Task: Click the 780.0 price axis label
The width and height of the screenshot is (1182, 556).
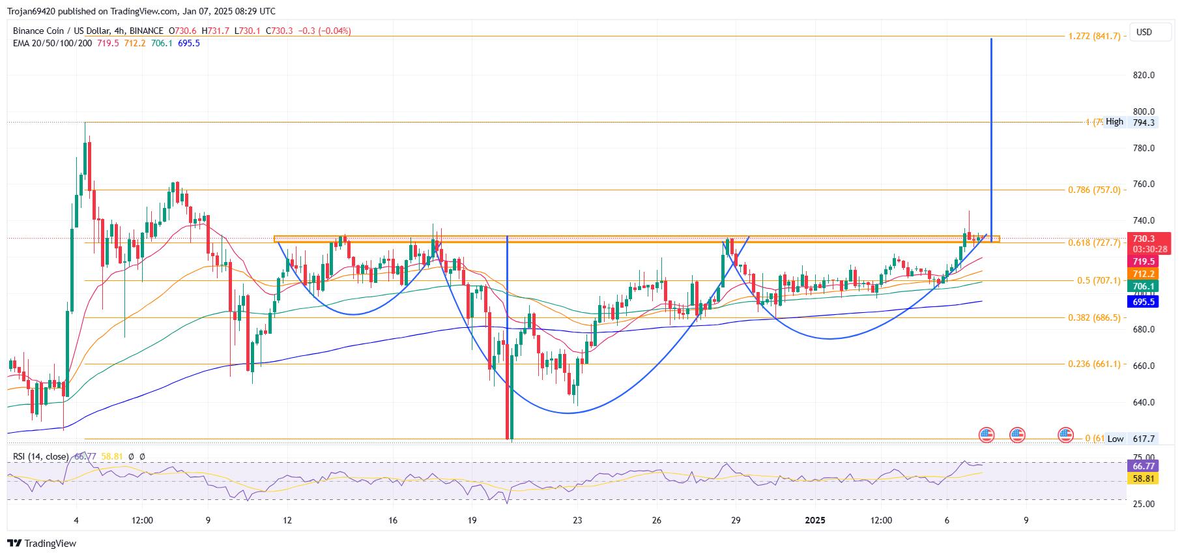Action: (1144, 148)
